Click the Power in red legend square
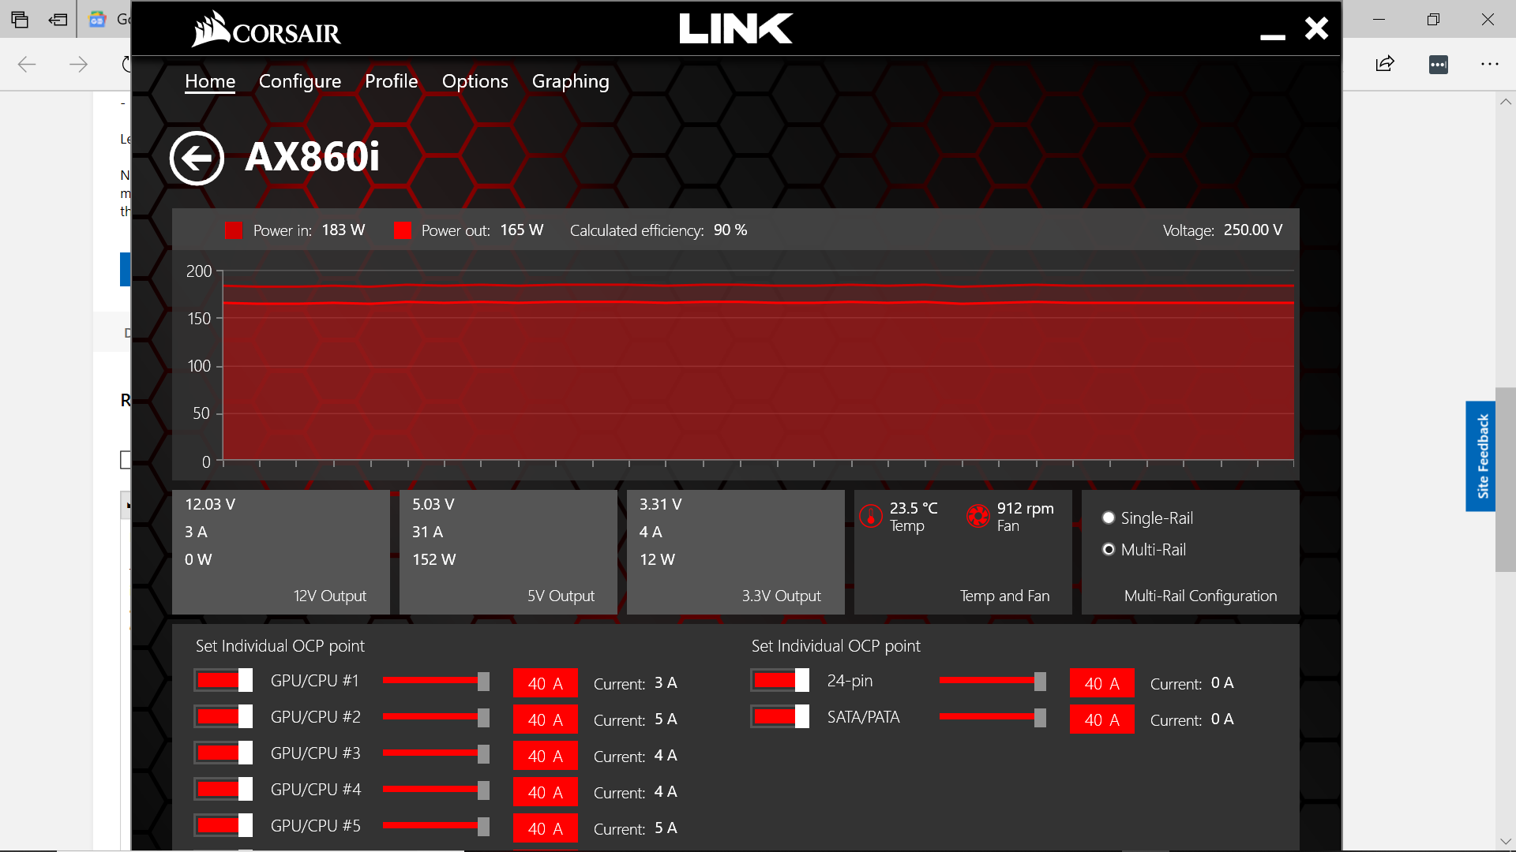Screen dimensions: 1516x852 point(234,230)
